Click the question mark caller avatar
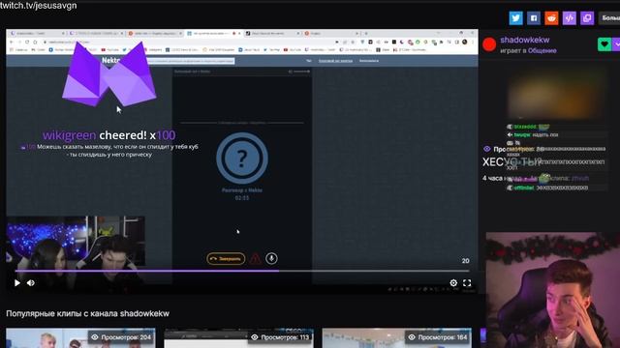Screen dimensions: 620x348 pos(242,159)
